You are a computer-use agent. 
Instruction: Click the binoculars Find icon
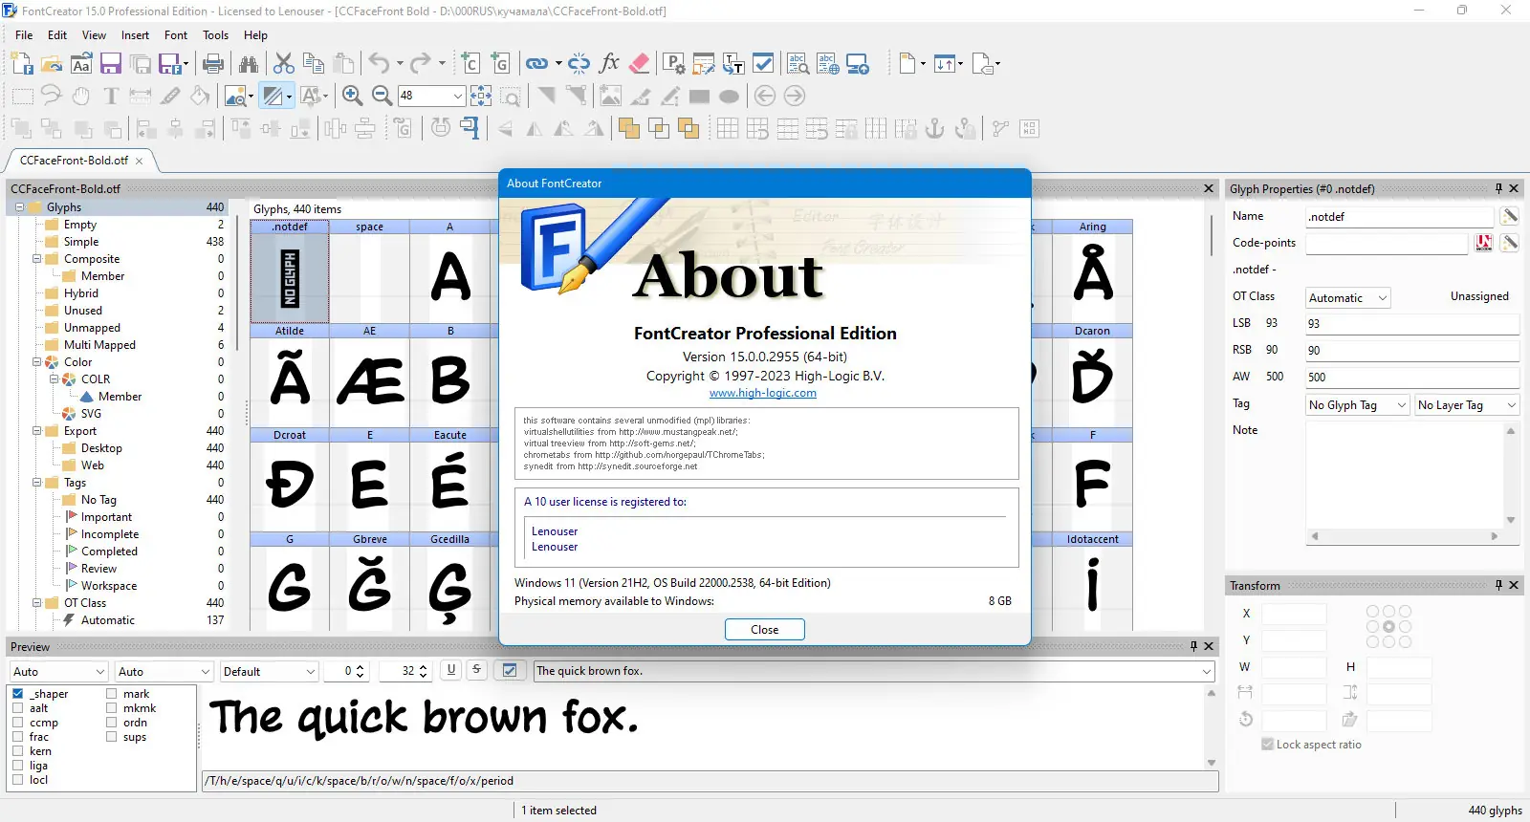click(249, 64)
